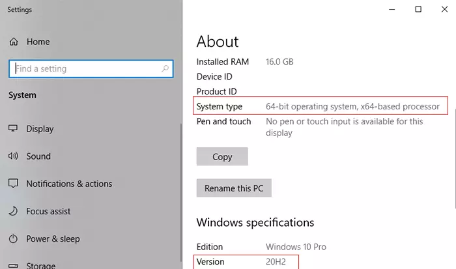Select Power & sleep
The width and height of the screenshot is (456, 269).
pos(53,239)
